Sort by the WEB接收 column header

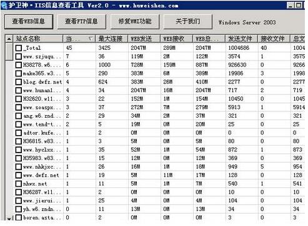[177, 39]
